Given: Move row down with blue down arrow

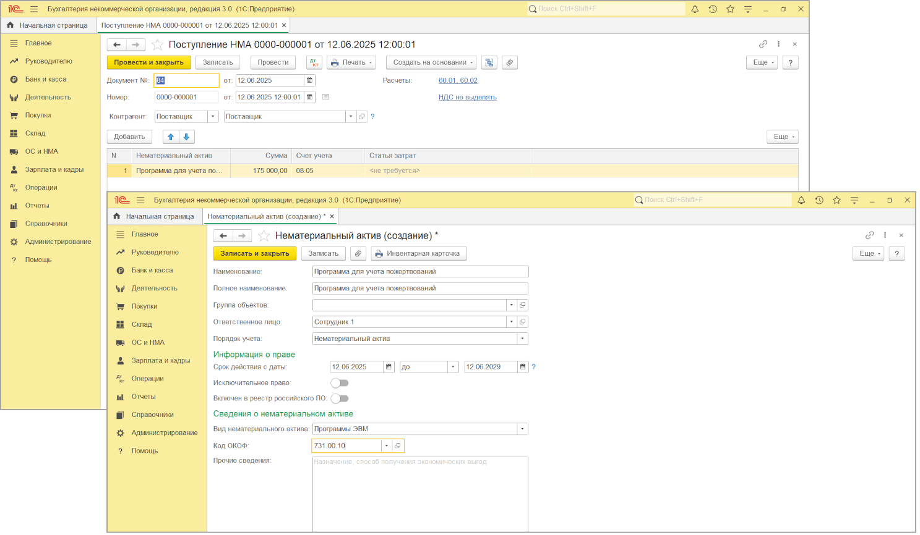Looking at the screenshot, I should (x=186, y=137).
